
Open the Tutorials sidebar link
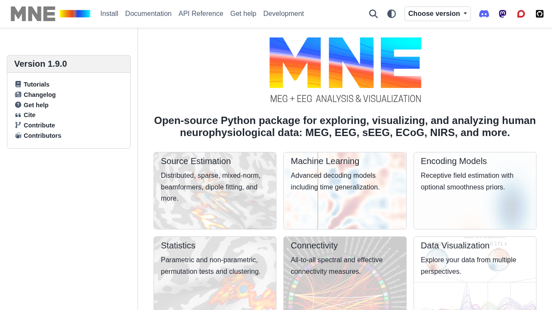pos(36,84)
